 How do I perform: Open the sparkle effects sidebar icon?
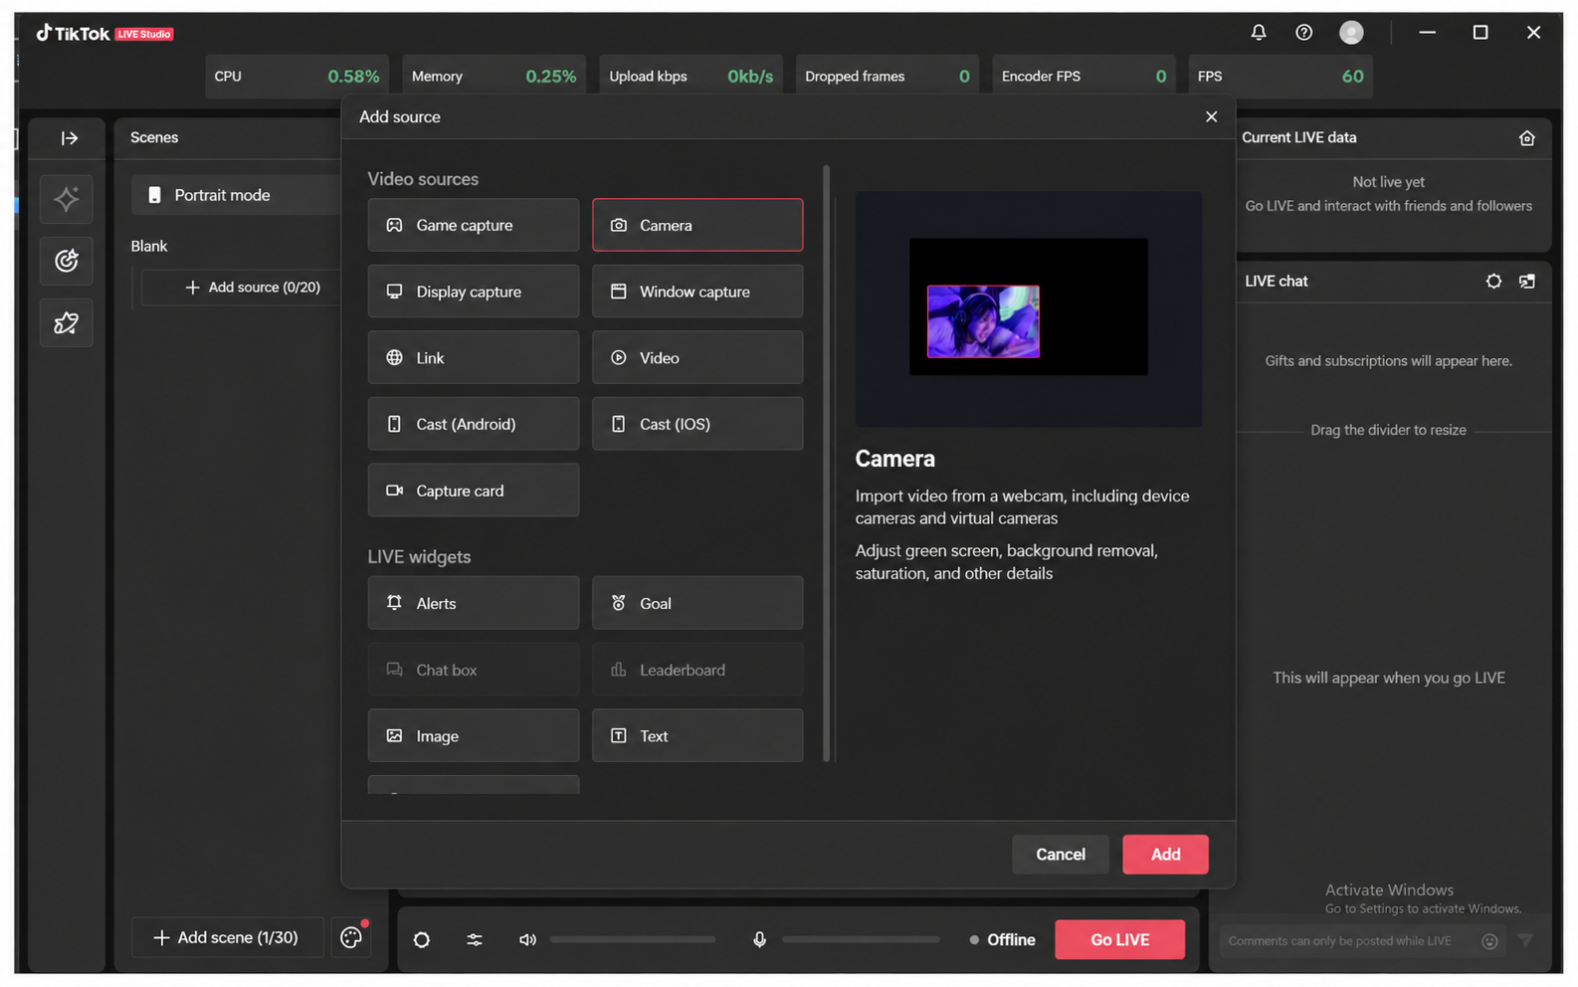click(x=67, y=199)
